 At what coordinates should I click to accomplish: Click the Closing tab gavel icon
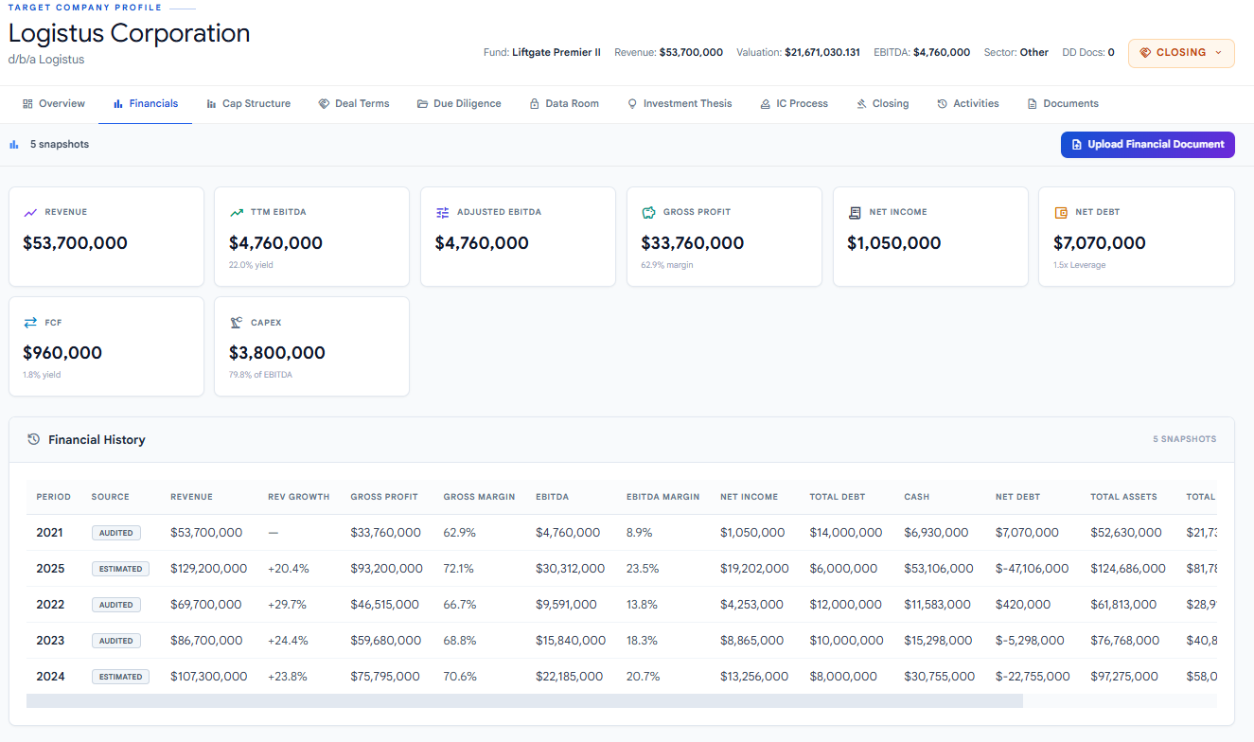[x=861, y=104]
